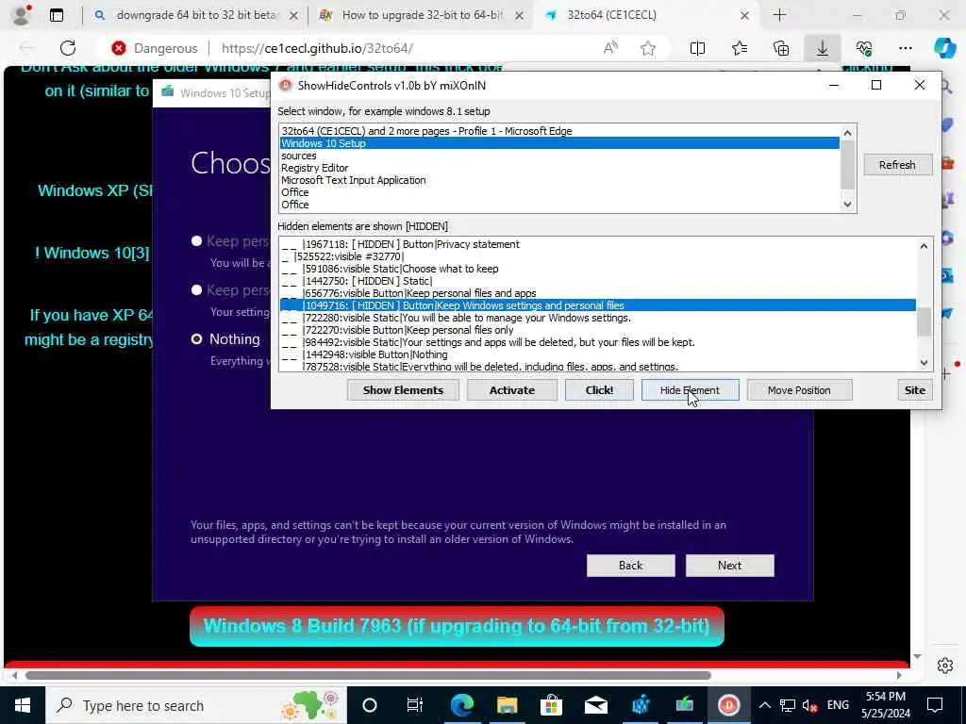The height and width of the screenshot is (724, 966).
Task: Click scroll-down arrow of window list
Action: click(x=848, y=205)
